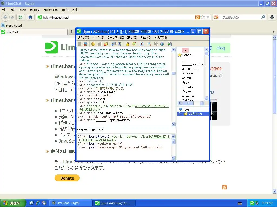Select the ##8chan channel in the tree
The height and width of the screenshot is (207, 277).
point(193,114)
